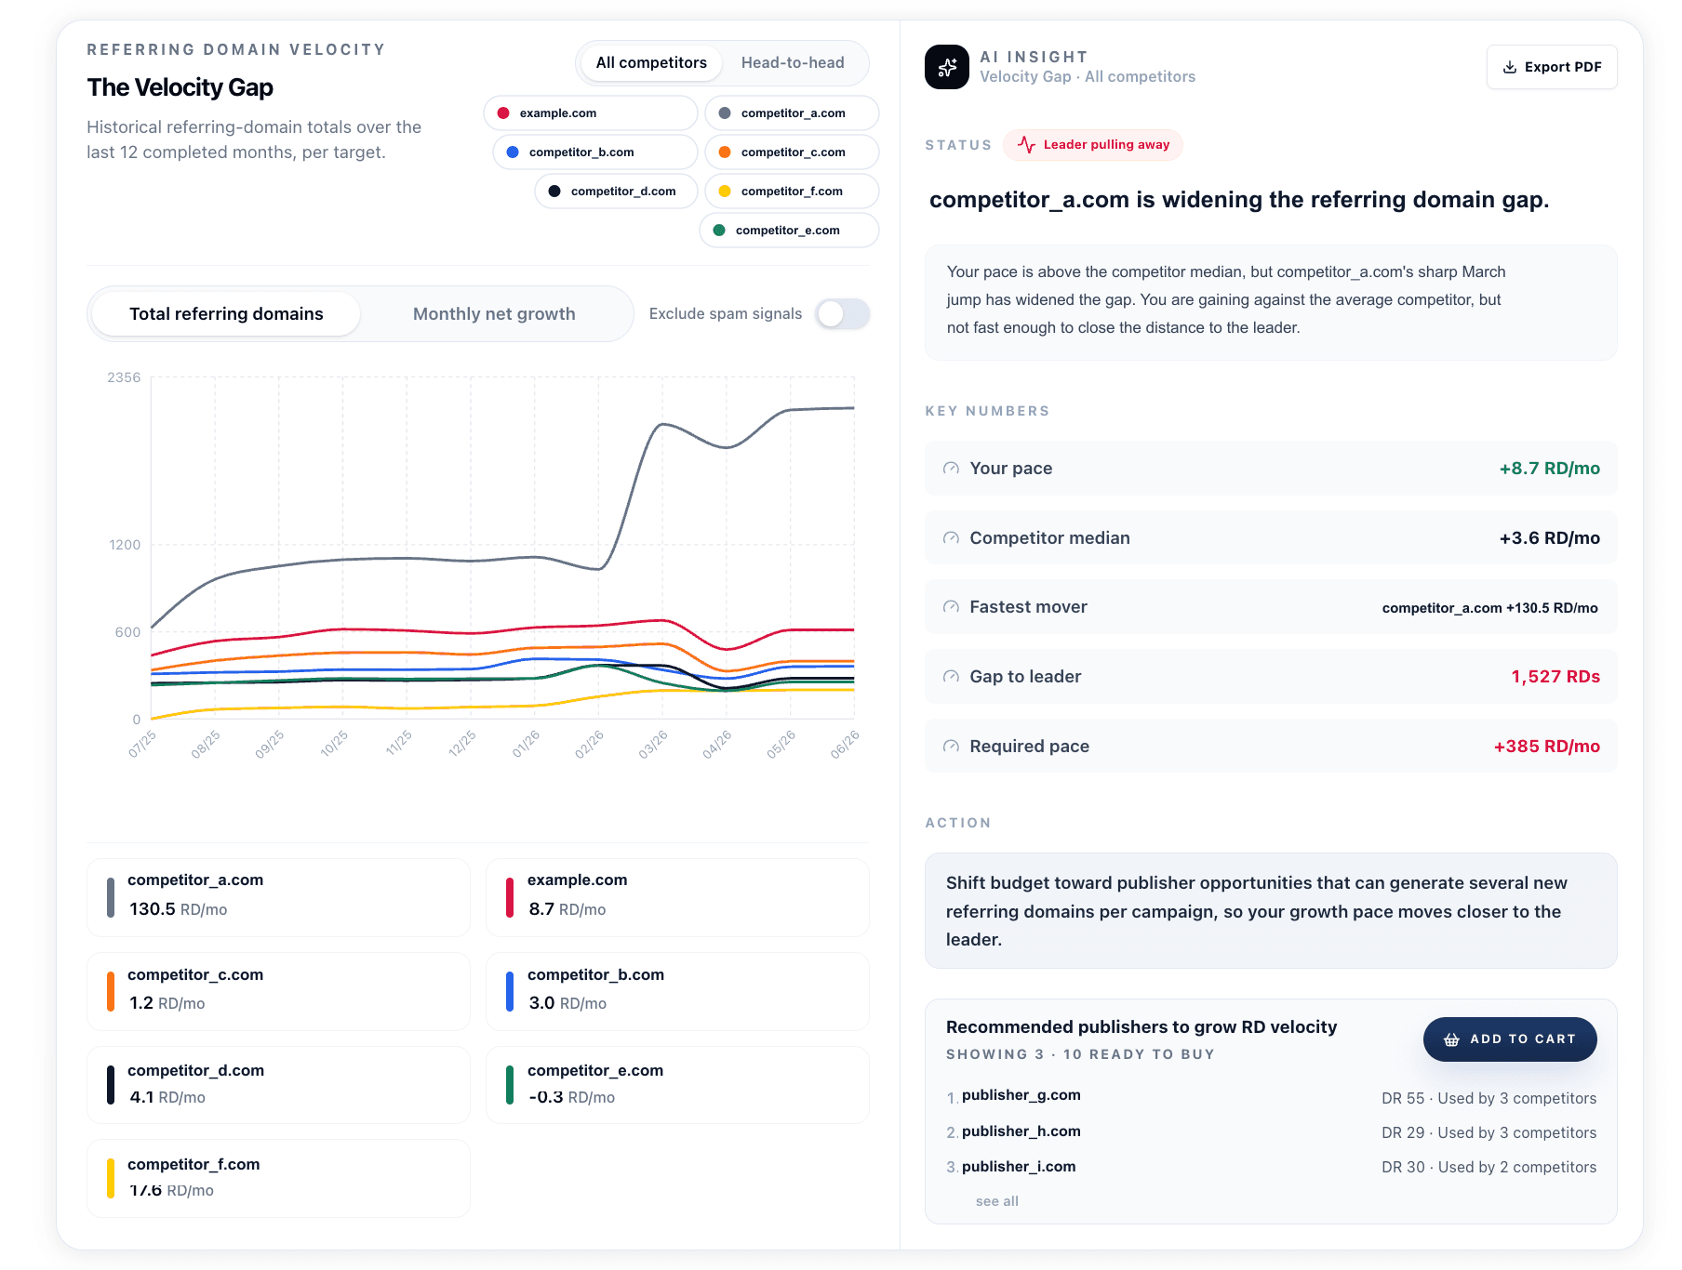Viewport: 1682px width, 1270px height.
Task: Click the Export PDF button
Action: tap(1552, 67)
